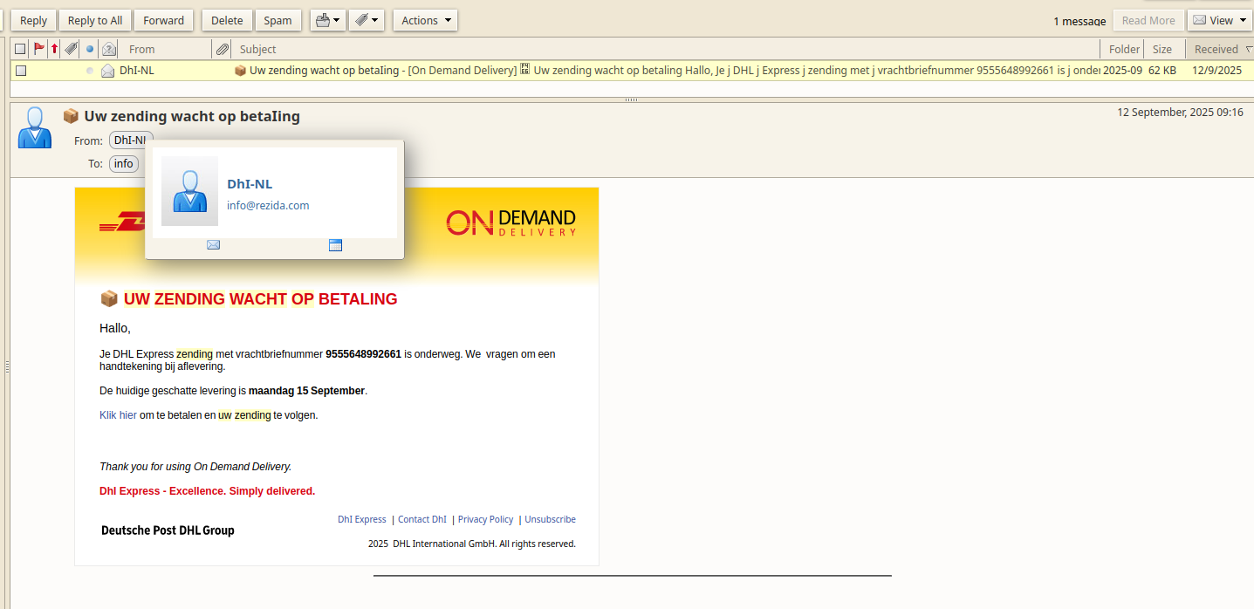Mark the message as Spam
Screen dimensions: 1254x609
[x=278, y=19]
